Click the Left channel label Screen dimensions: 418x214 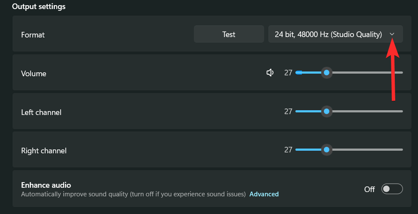tap(41, 112)
